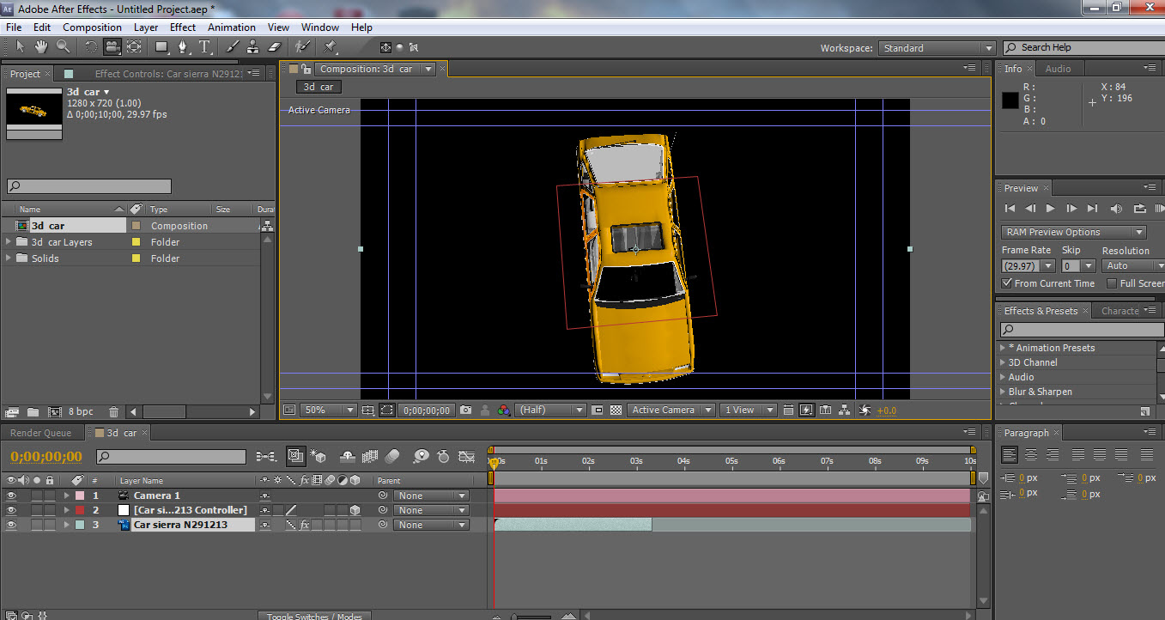
Task: Select the Zoom tool in toolbar
Action: pyautogui.click(x=63, y=47)
